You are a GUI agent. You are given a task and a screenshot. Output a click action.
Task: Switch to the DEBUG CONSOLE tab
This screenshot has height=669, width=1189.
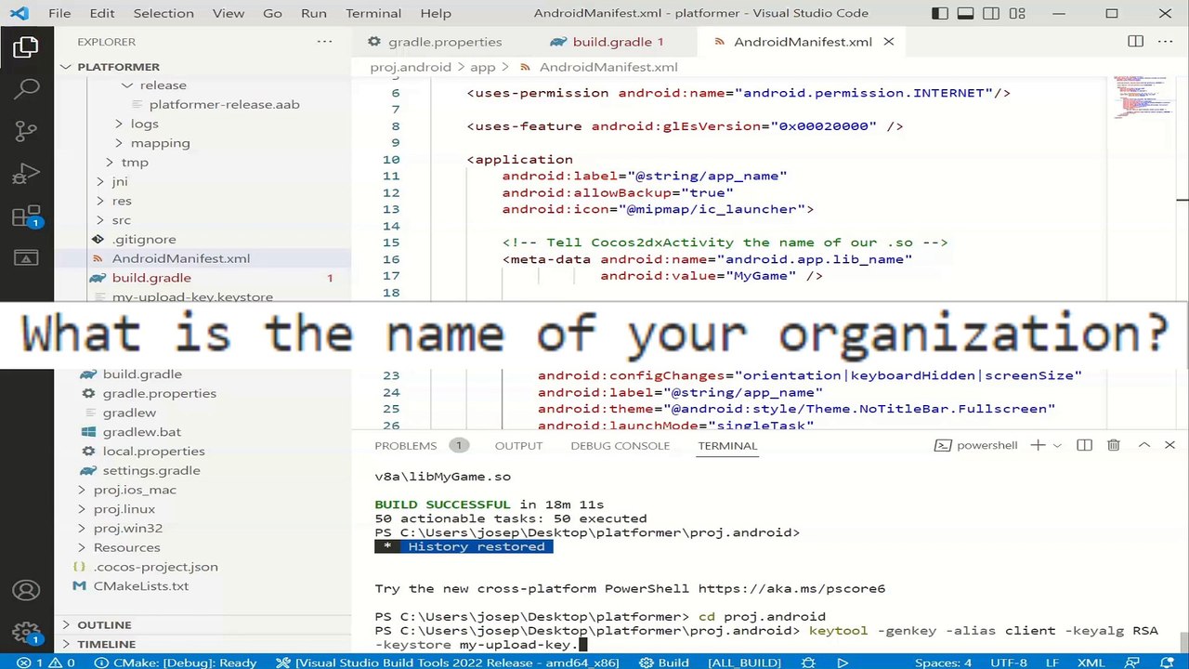tap(620, 446)
